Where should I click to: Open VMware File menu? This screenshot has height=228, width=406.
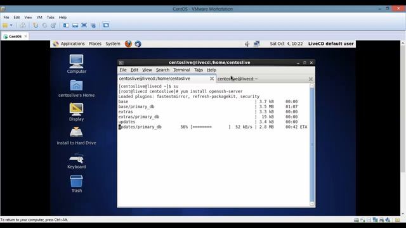6,17
